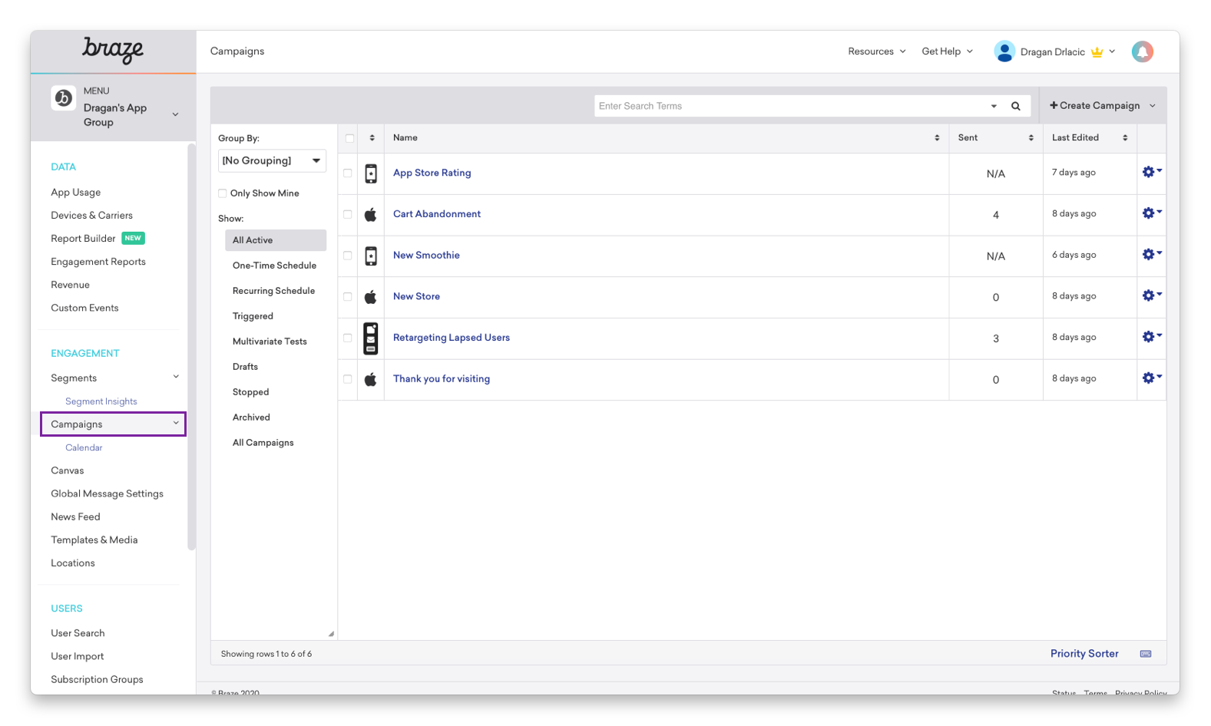Collapse the Campaigns sidebar section
1211x726 pixels.
point(176,423)
